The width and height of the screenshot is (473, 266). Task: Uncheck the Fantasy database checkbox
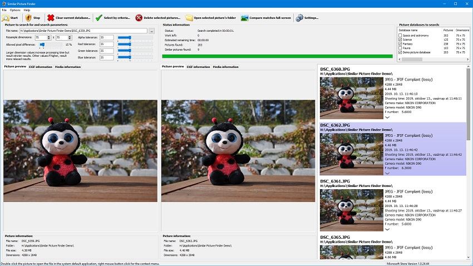coord(400,44)
